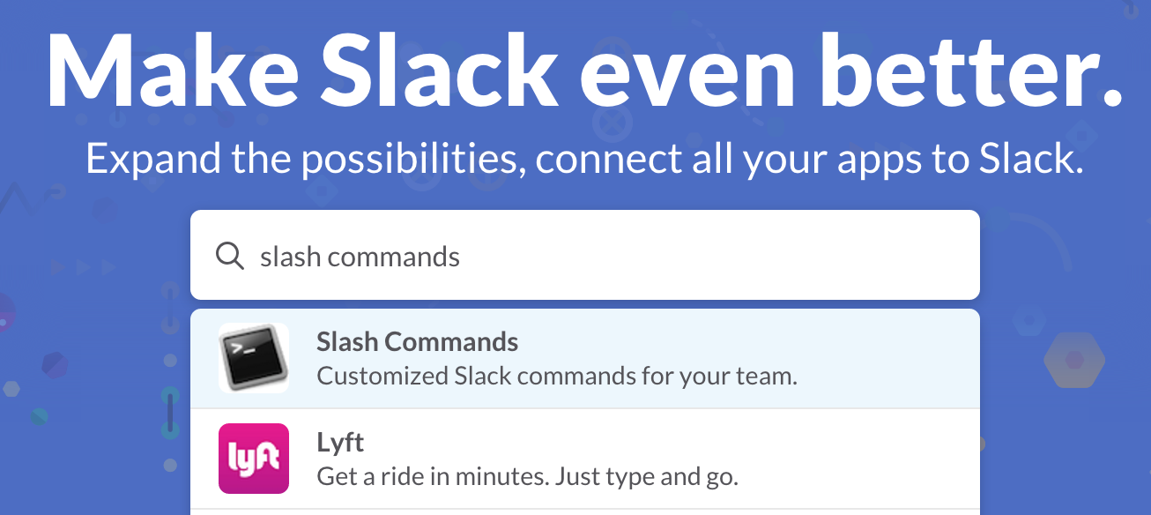The width and height of the screenshot is (1151, 515).
Task: Open the "Slash Commands" app title link
Action: [417, 342]
